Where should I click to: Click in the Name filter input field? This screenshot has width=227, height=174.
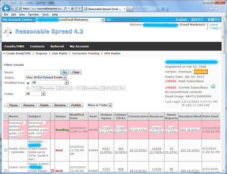click(x=42, y=72)
